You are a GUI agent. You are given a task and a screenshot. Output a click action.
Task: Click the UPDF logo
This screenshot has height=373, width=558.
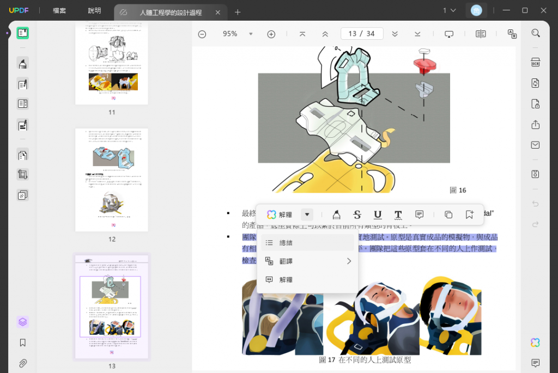click(x=19, y=11)
